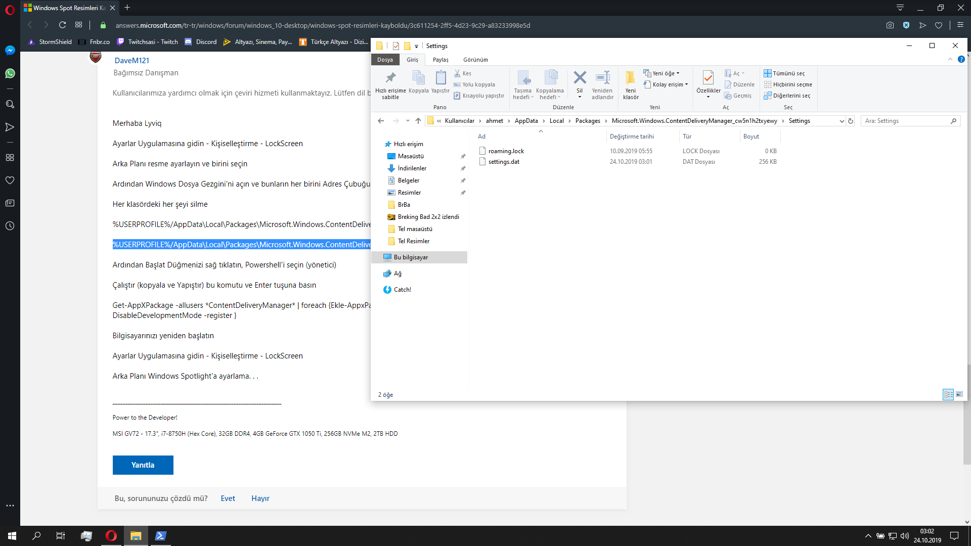Click the Yeni klasör icon
This screenshot has width=971, height=546.
click(x=630, y=78)
